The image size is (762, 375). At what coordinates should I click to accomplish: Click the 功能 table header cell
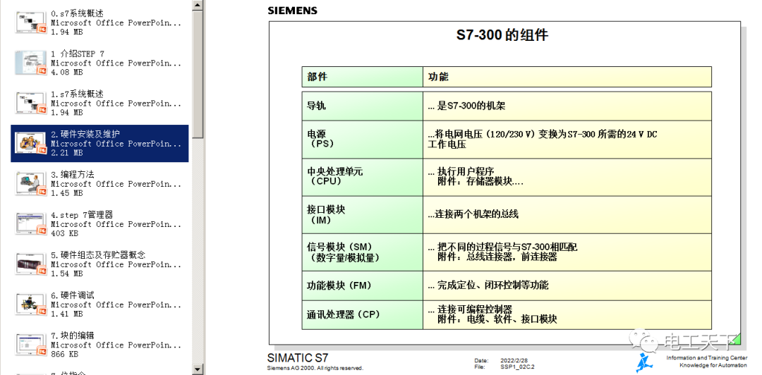[567, 77]
